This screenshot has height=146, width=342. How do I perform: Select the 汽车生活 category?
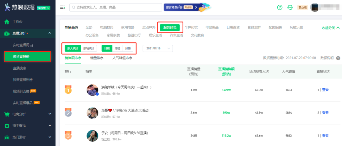coord(176,35)
